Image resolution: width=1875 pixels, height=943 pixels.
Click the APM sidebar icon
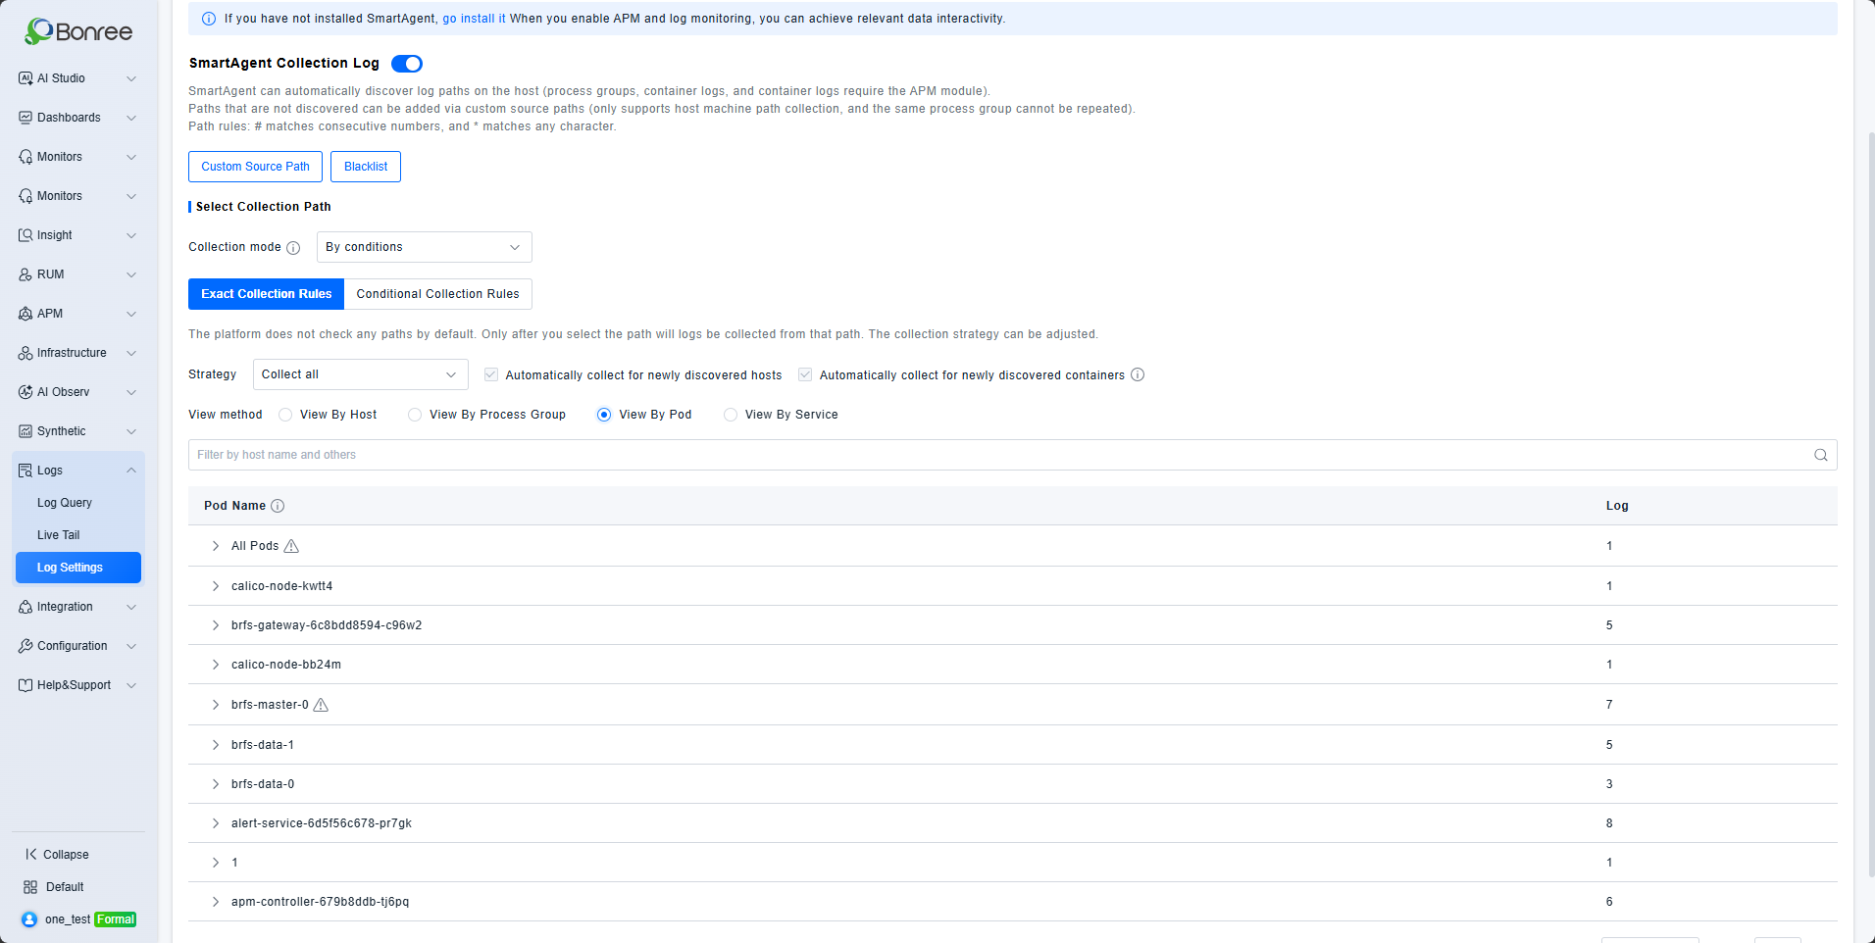[25, 314]
